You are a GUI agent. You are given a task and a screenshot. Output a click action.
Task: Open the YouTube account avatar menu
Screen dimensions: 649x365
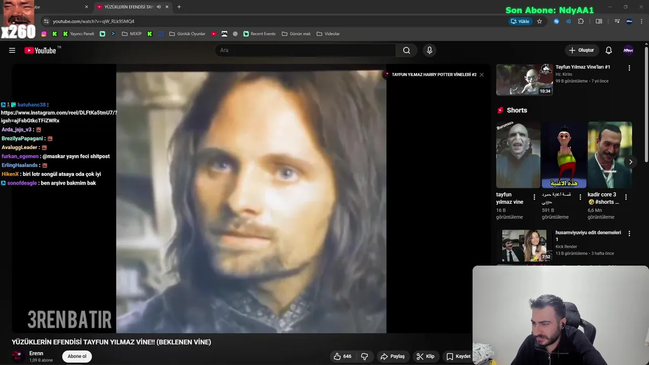click(x=628, y=50)
